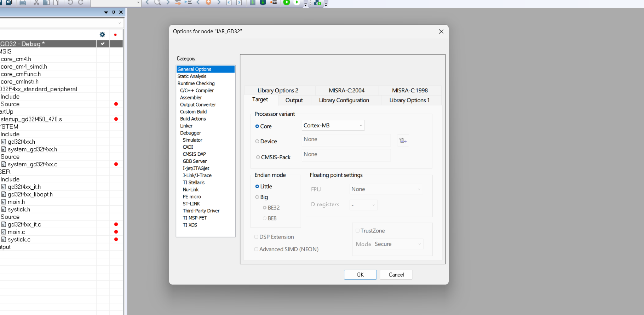Viewport: 644px width, 315px height.
Task: Tick the TrustZone checkbox
Action: tap(357, 231)
